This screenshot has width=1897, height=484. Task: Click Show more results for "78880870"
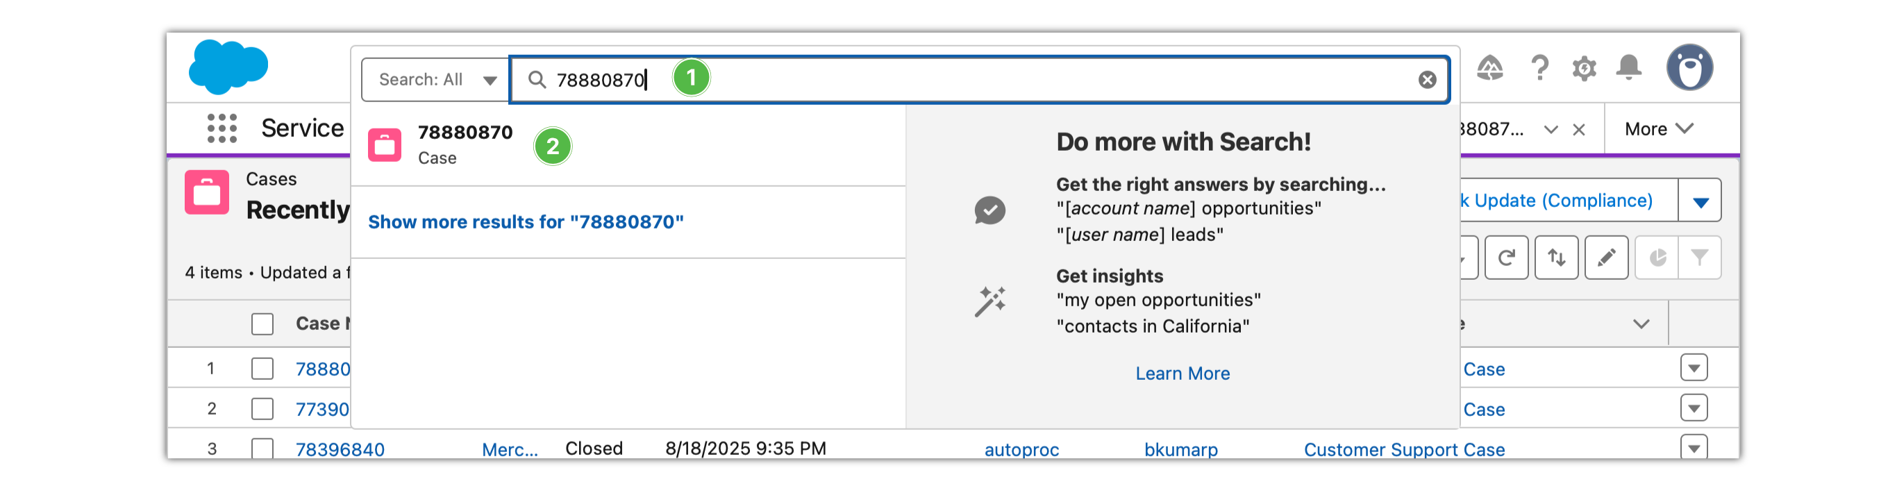click(526, 222)
